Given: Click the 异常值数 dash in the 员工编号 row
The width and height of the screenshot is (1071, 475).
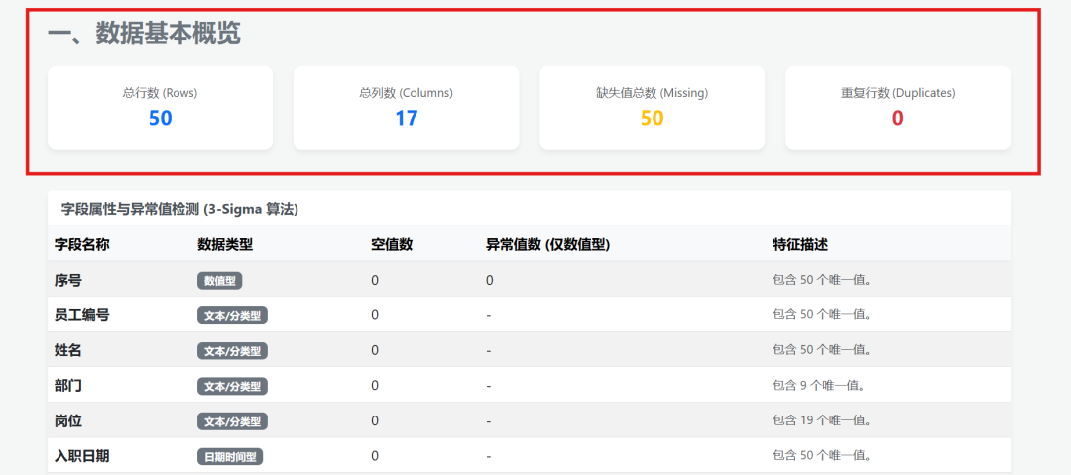Looking at the screenshot, I should (x=489, y=315).
